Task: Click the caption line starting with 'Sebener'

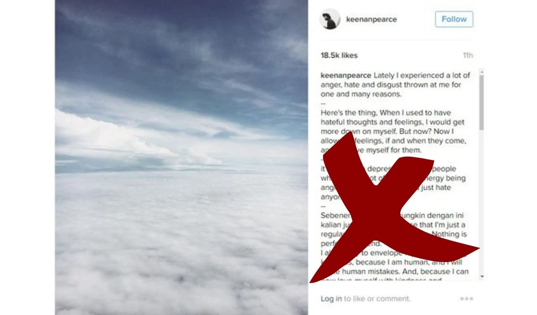Action: 392,215
